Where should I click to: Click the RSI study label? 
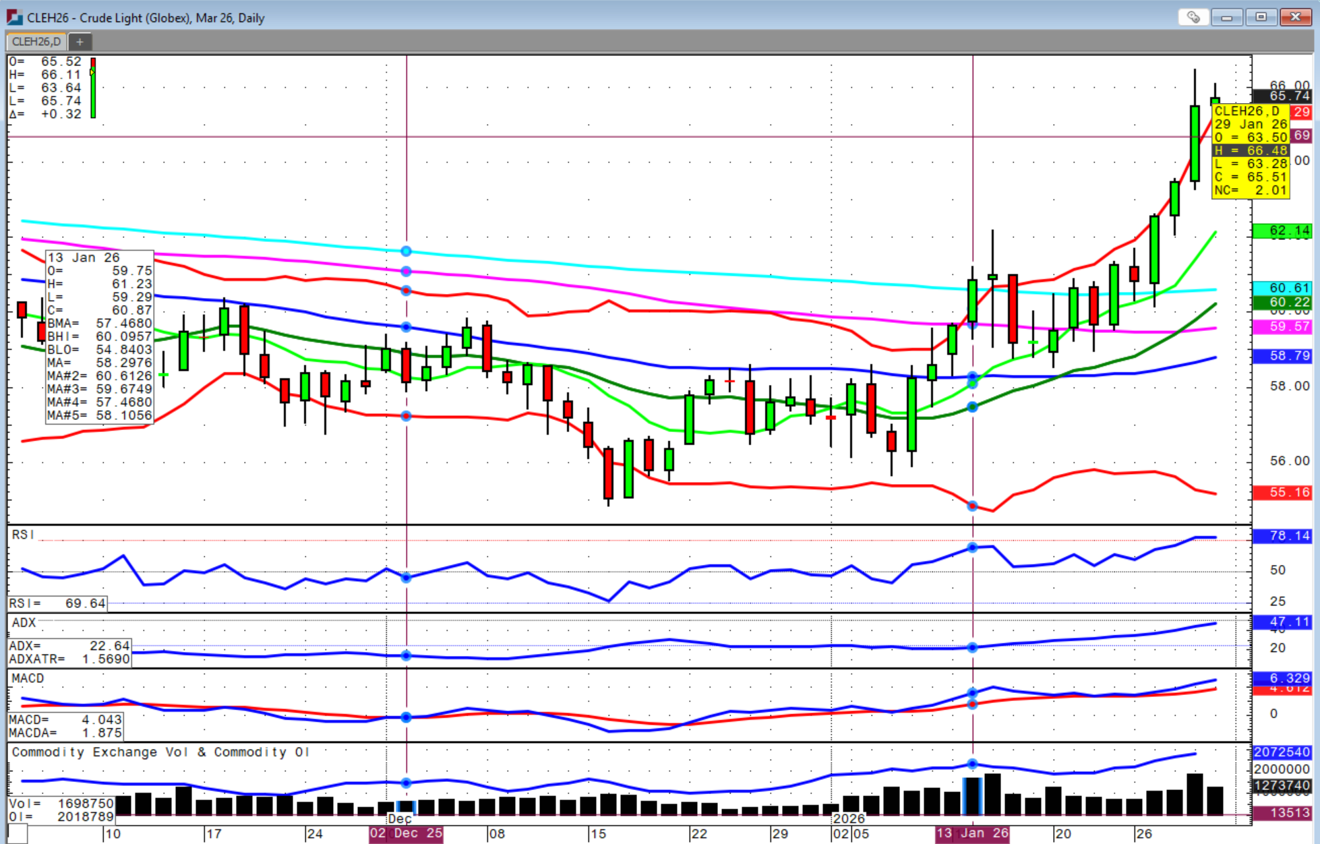click(x=23, y=535)
